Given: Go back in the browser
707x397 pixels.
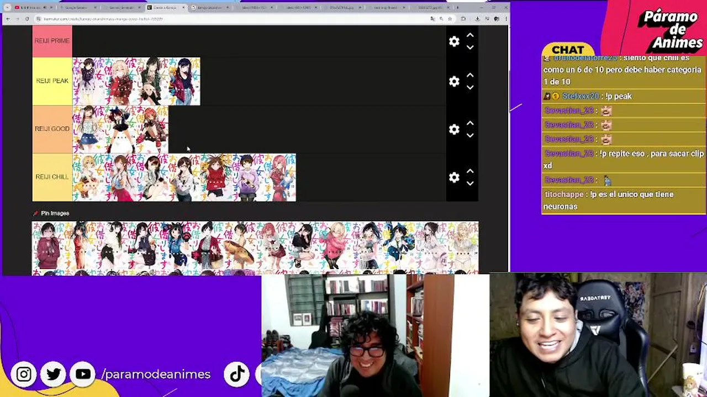Looking at the screenshot, I should click(8, 19).
